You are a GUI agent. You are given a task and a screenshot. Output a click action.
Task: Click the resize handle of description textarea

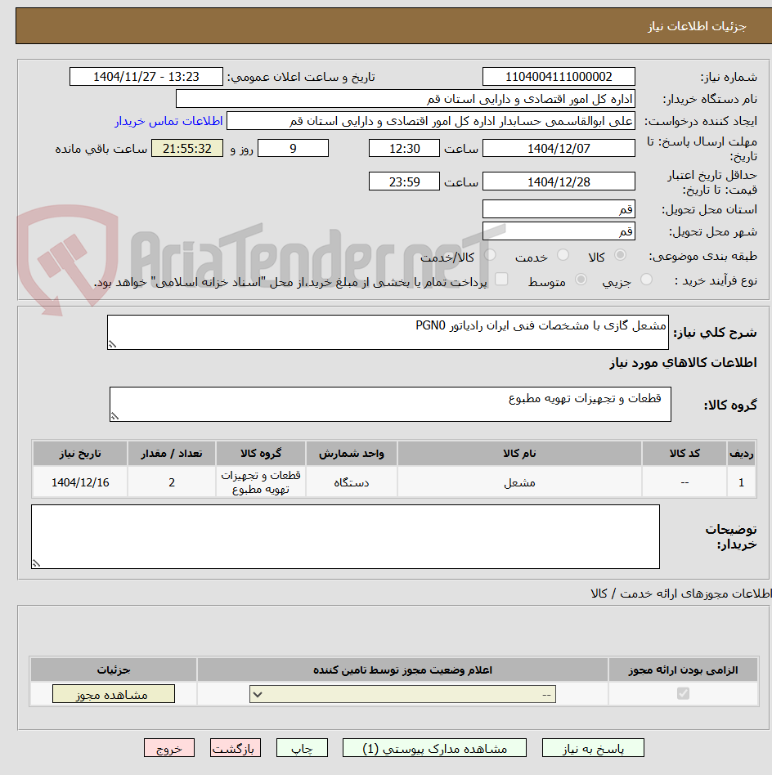tap(112, 344)
